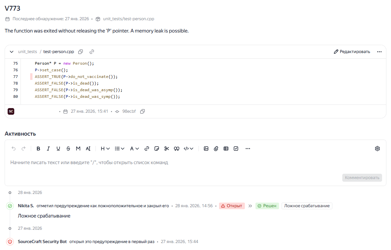Insert an image into the comment
Viewport: 391px width, 250px height.
(206, 149)
